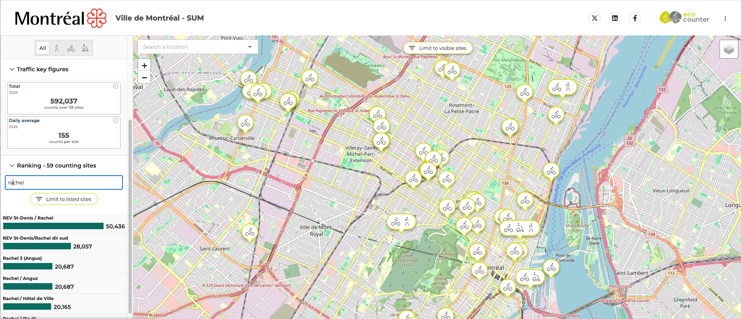Zoom out on the map
The image size is (741, 319).
(144, 77)
